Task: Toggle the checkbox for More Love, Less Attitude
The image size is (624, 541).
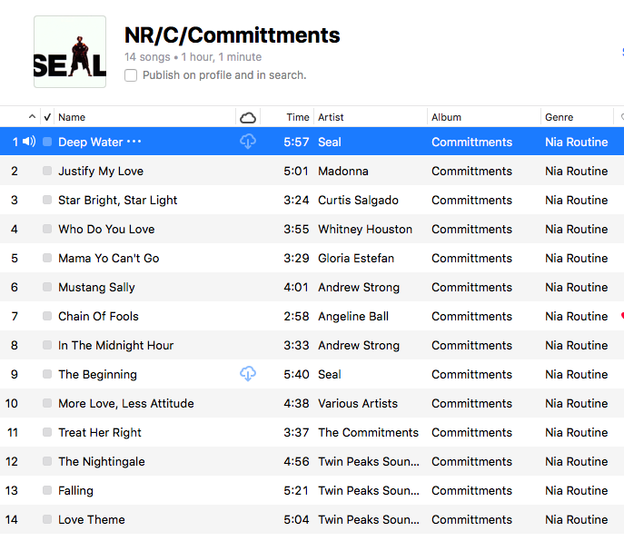Action: click(x=47, y=403)
